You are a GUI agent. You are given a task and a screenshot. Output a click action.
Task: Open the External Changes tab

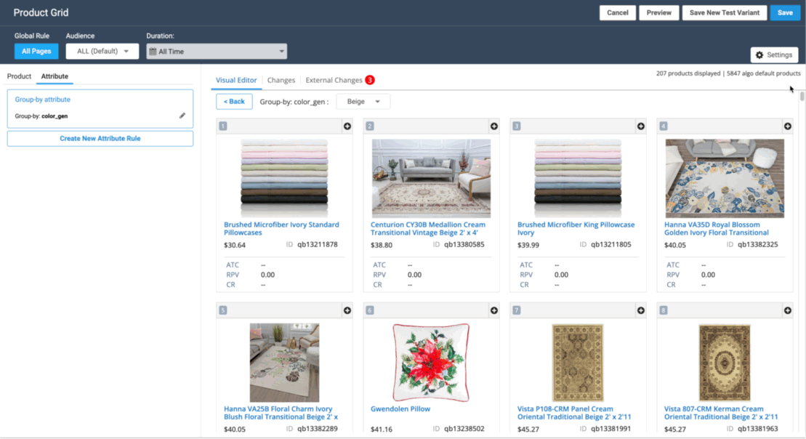click(334, 80)
